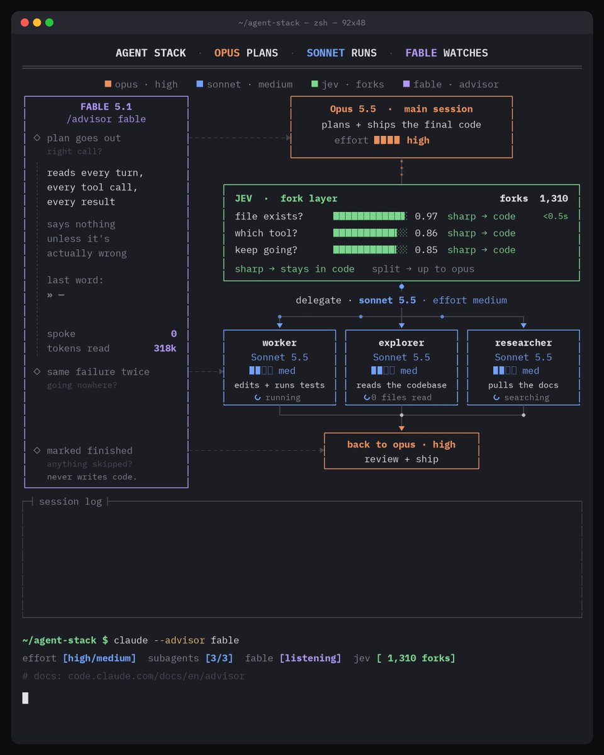This screenshot has height=755, width=604.
Task: Click the terminal cursor input prompt
Action: 25,697
